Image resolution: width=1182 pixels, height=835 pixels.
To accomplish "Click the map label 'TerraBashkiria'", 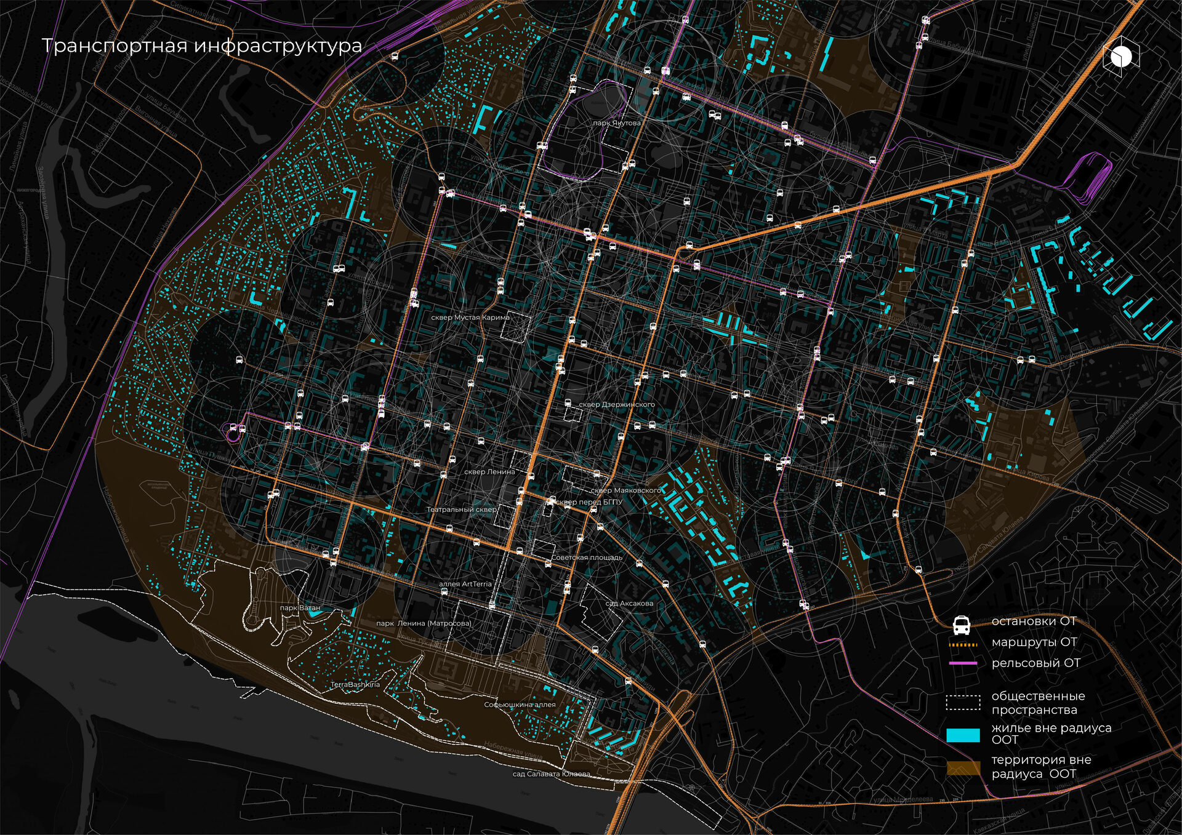I will (355, 684).
